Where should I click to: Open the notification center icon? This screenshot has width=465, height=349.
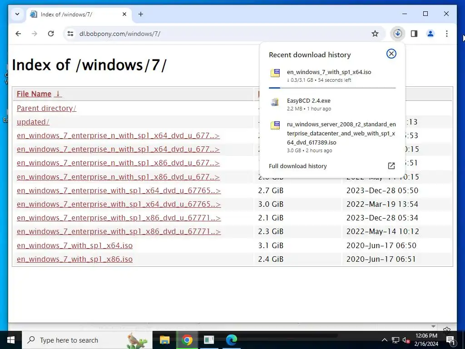tap(450, 340)
